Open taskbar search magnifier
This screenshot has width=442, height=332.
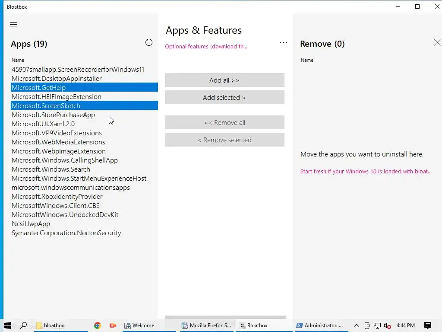pyautogui.click(x=24, y=326)
